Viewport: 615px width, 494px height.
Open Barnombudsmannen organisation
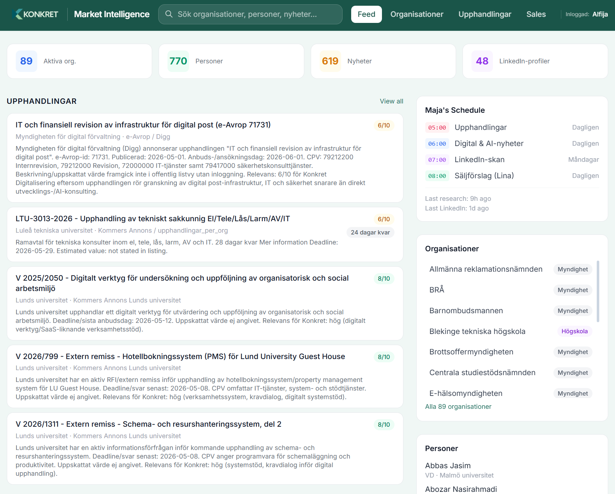[x=466, y=311]
